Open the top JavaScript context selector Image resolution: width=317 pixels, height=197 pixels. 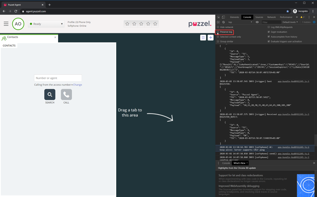pyautogui.click(x=240, y=22)
